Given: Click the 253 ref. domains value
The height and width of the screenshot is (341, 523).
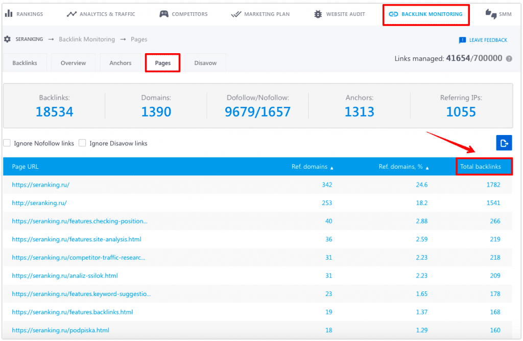Looking at the screenshot, I should point(327,203).
